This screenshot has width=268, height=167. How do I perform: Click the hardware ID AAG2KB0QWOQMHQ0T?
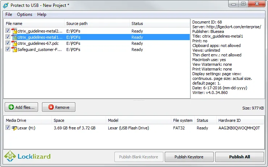tap(239, 128)
